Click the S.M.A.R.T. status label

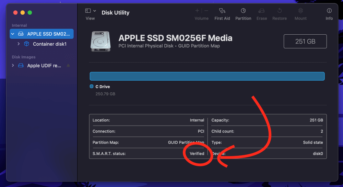pyautogui.click(x=109, y=153)
